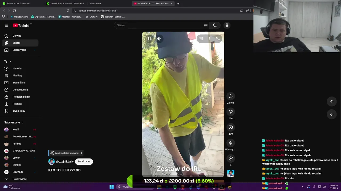Switch to kierzek Stream Kick tab
Image resolution: width=341 pixels, height=191 pixels.
[65, 3]
